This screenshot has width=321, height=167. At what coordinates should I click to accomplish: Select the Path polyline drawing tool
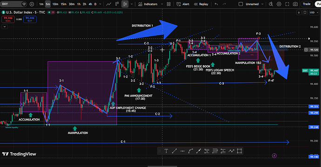pyautogui.click(x=231, y=151)
